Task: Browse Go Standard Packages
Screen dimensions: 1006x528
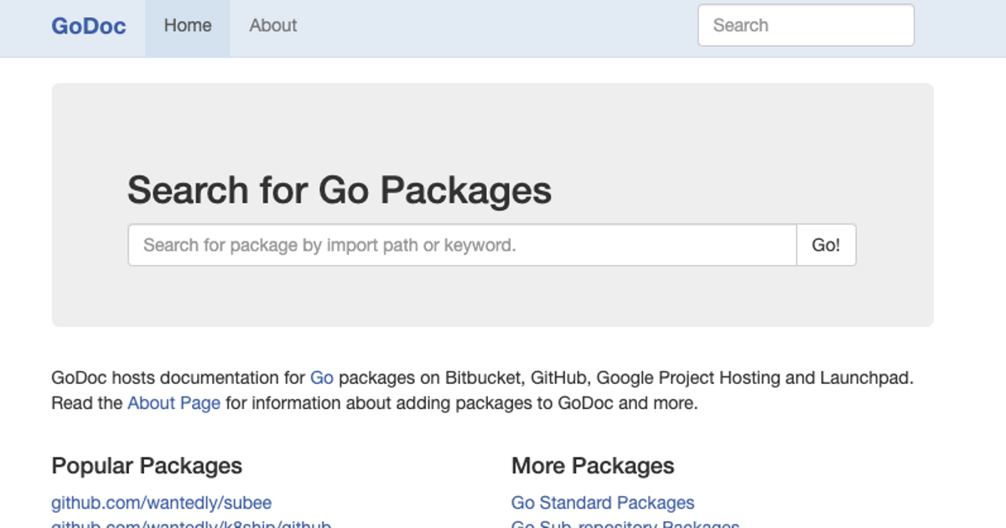Action: pyautogui.click(x=602, y=502)
